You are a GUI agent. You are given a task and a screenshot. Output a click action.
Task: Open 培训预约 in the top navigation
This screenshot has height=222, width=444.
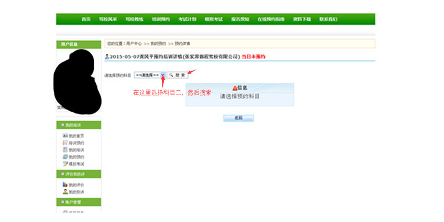point(161,19)
